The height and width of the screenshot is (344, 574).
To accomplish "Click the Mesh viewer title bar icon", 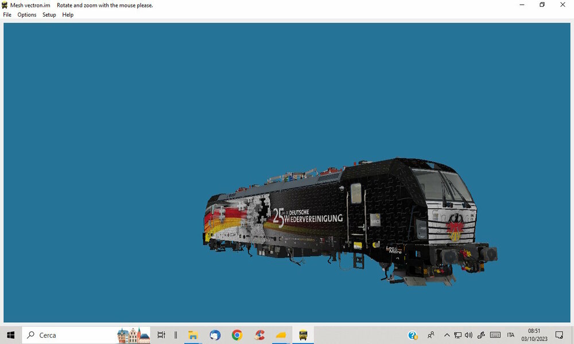I will 5,5.
